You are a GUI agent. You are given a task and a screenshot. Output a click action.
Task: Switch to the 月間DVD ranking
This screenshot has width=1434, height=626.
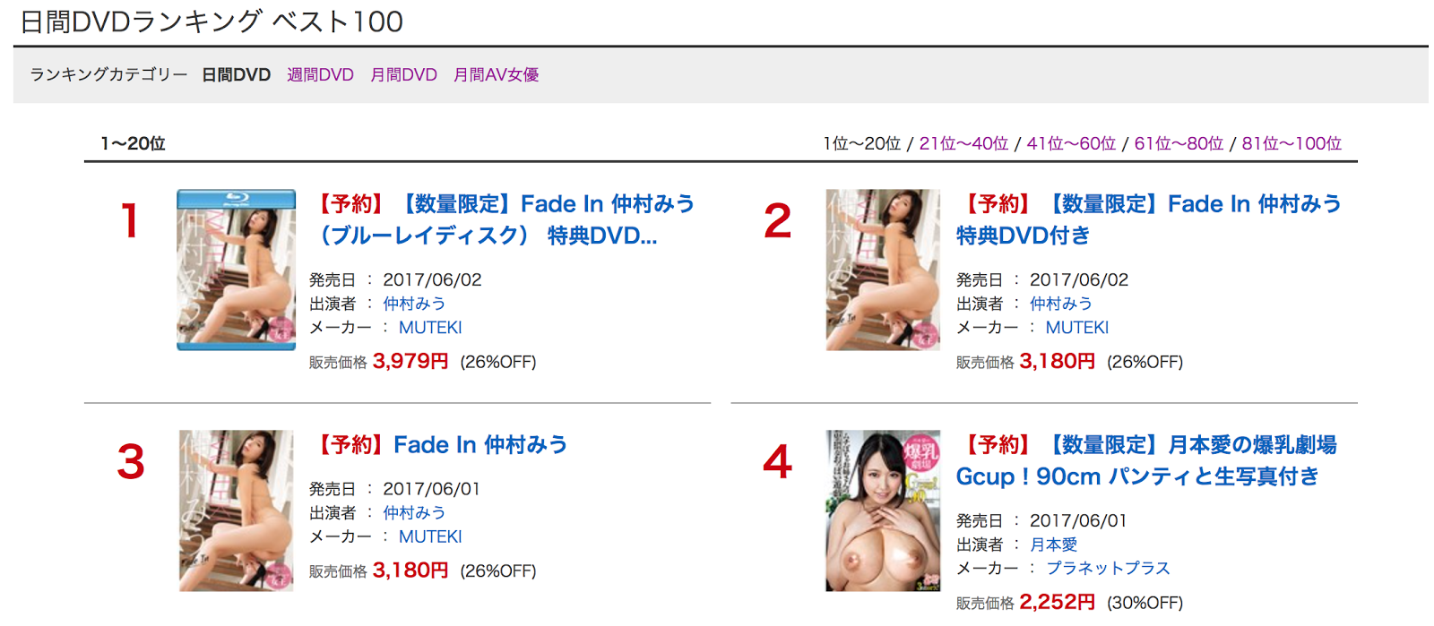(404, 75)
